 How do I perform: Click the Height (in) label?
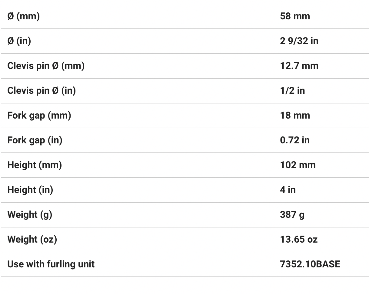(x=30, y=190)
